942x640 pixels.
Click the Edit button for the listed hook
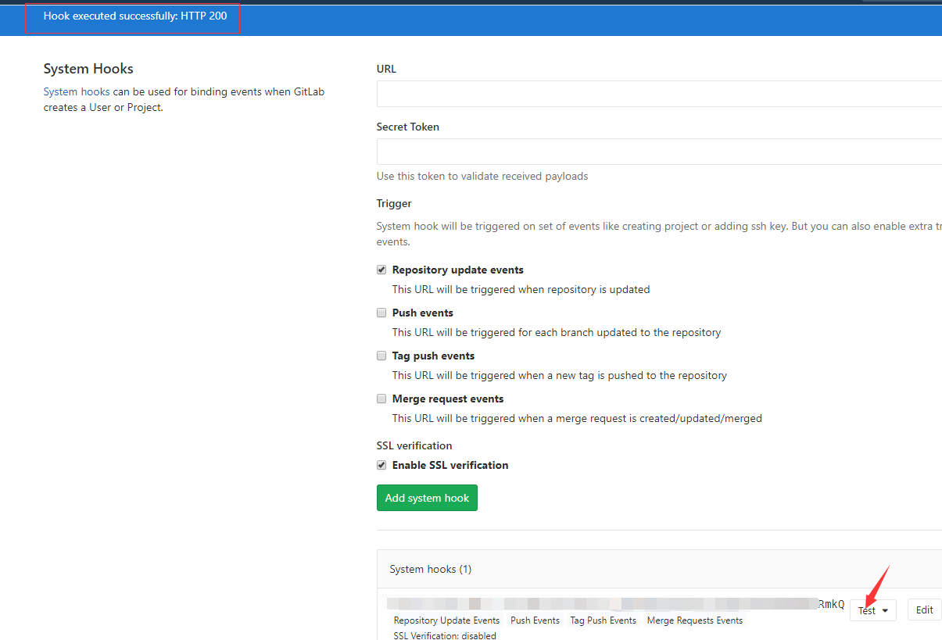tap(924, 610)
